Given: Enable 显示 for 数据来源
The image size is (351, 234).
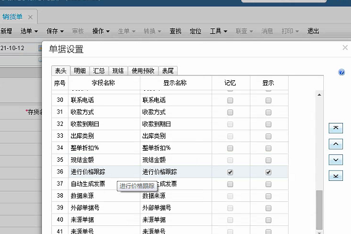Looking at the screenshot, I should (x=268, y=196).
